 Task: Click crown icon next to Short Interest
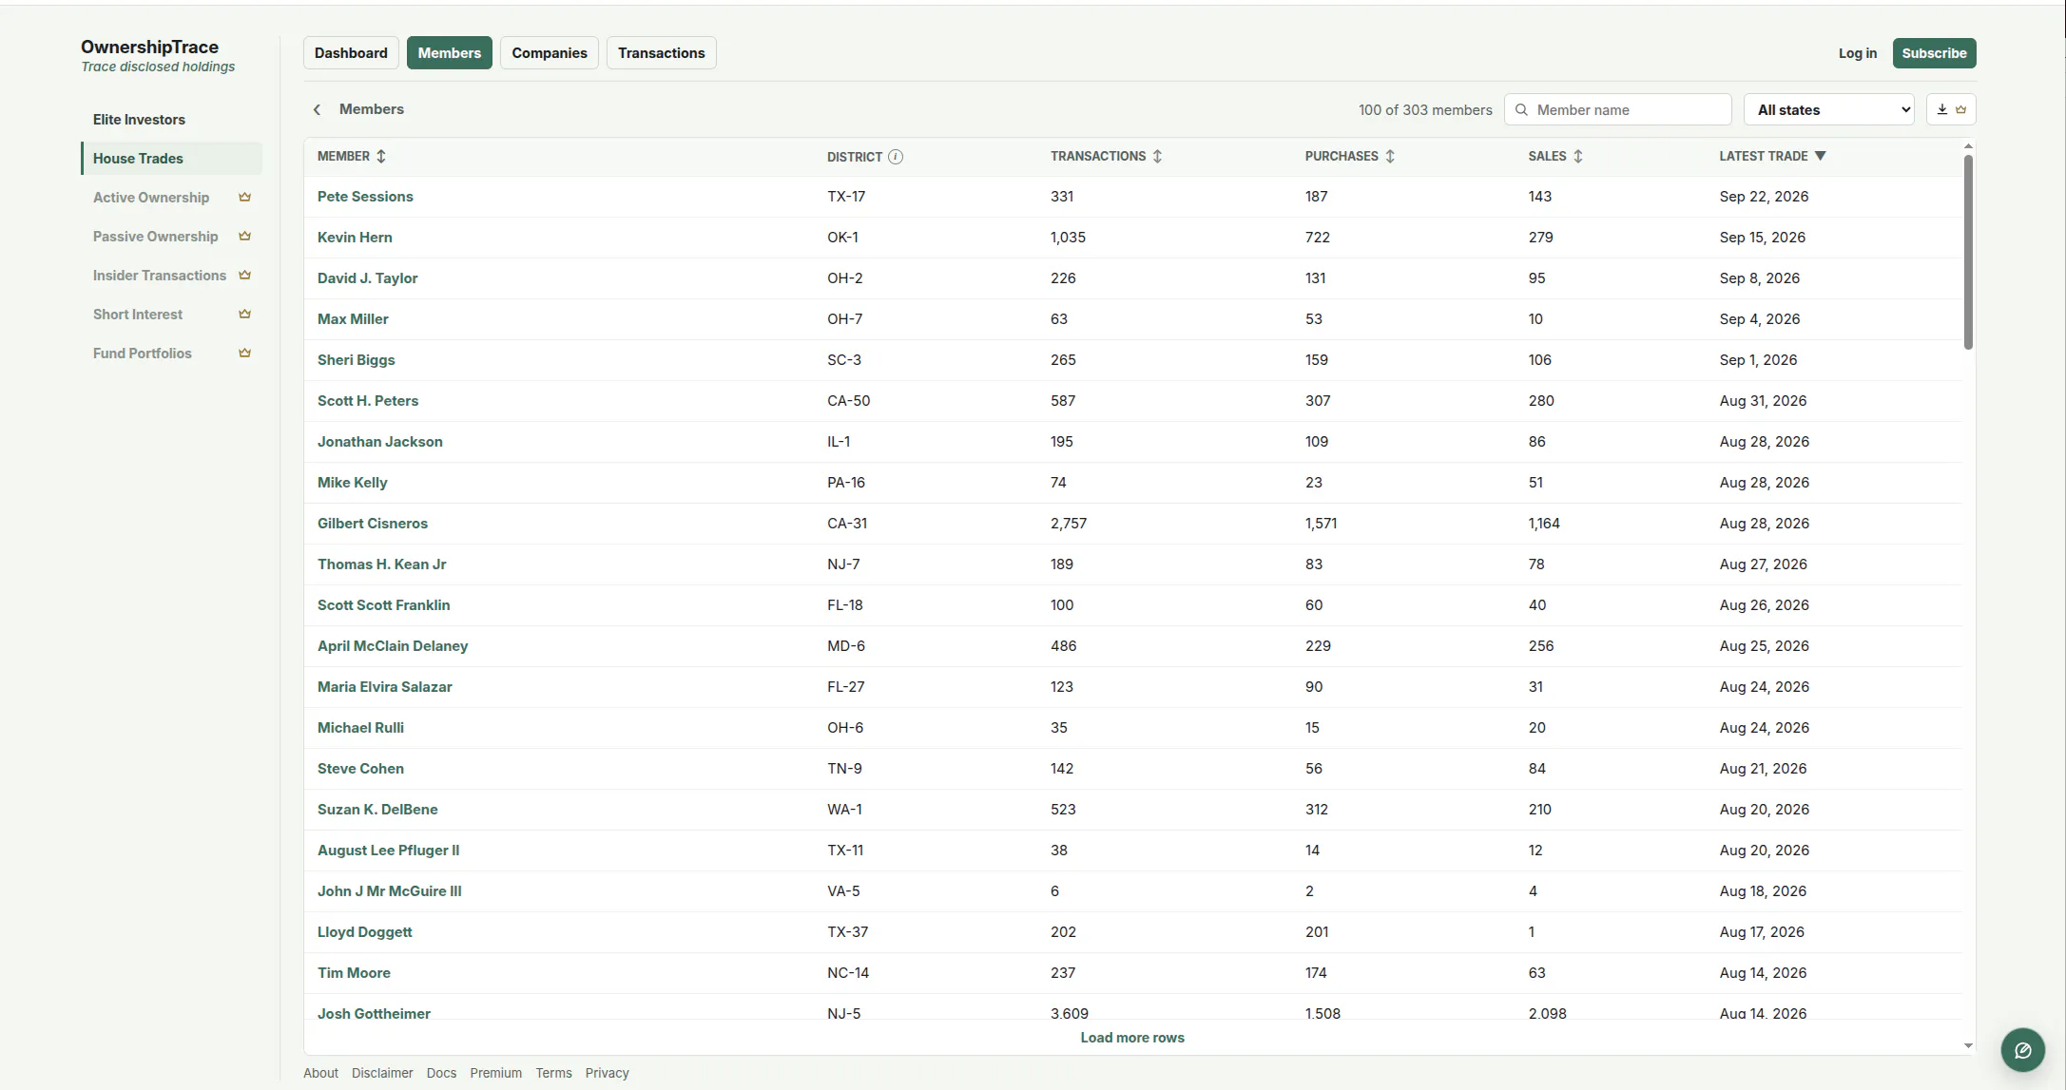click(x=244, y=315)
